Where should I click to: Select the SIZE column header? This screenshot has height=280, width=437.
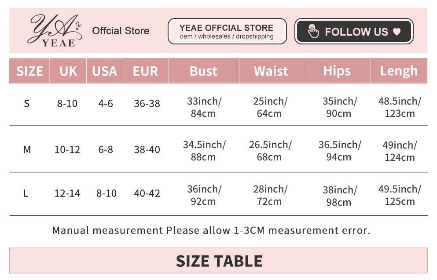[29, 71]
